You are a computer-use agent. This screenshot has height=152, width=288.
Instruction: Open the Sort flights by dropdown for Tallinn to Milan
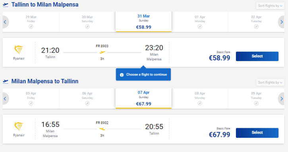click(x=270, y=6)
